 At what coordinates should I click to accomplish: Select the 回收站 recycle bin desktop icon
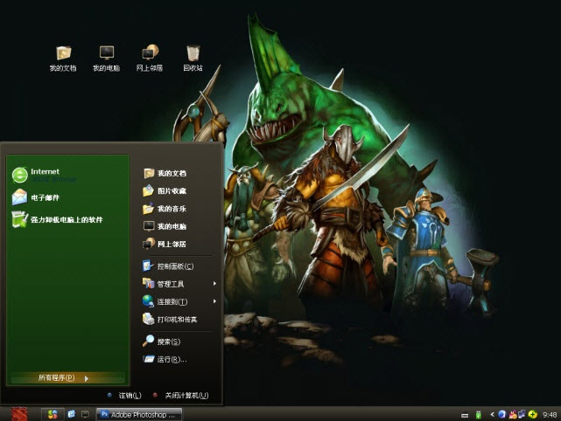[193, 59]
